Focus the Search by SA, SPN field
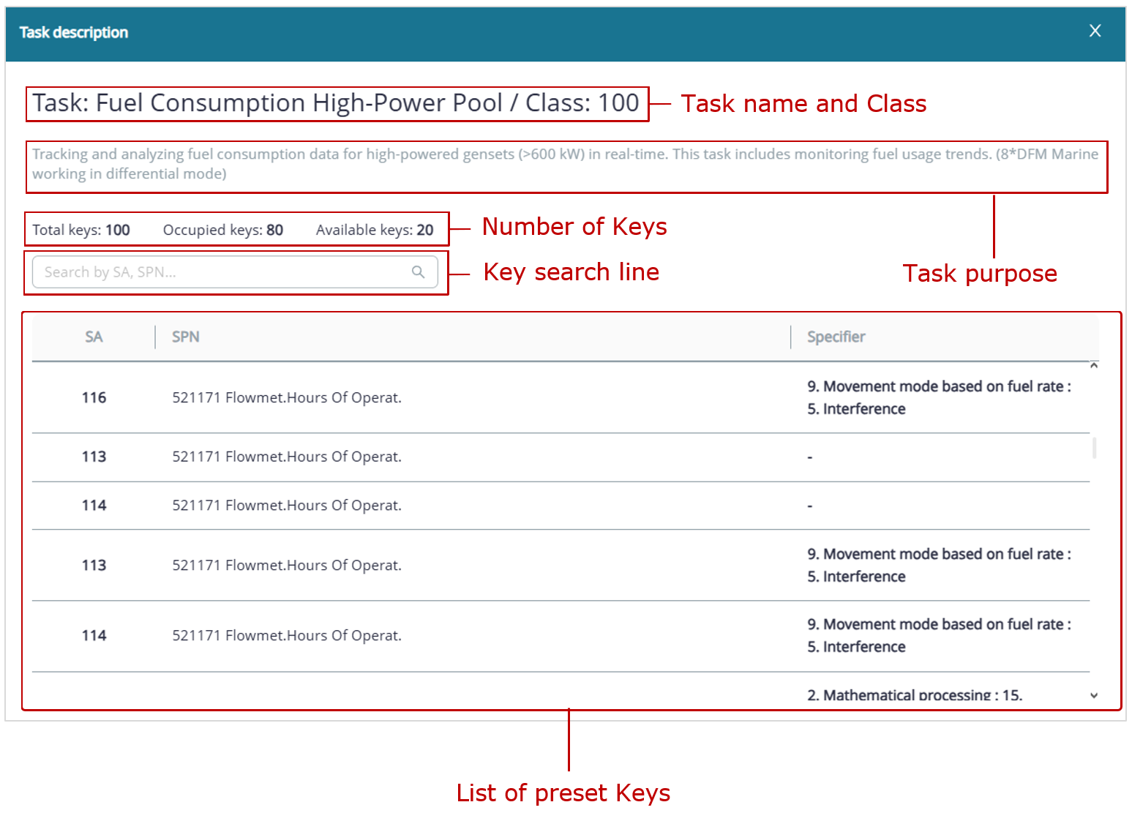1132x813 pixels. click(220, 272)
